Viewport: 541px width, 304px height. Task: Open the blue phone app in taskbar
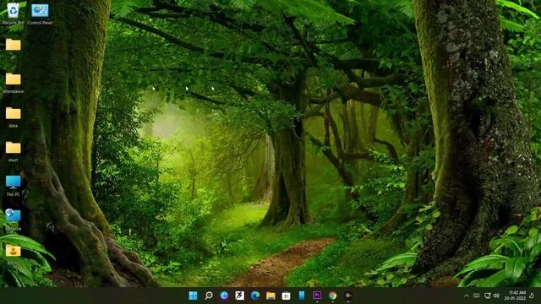pyautogui.click(x=302, y=296)
